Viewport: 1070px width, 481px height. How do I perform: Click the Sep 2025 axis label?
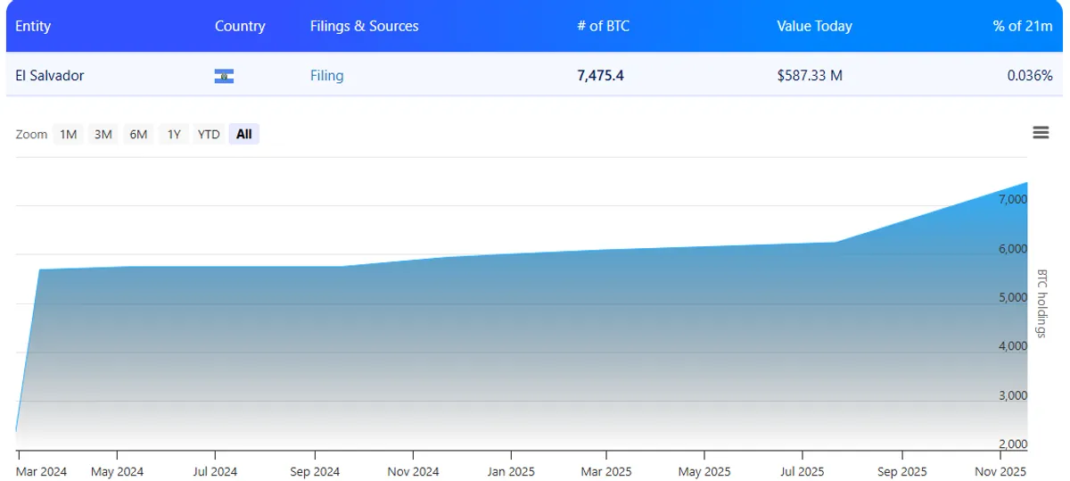[x=901, y=471]
